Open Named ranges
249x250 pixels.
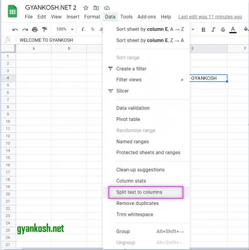coord(146,141)
